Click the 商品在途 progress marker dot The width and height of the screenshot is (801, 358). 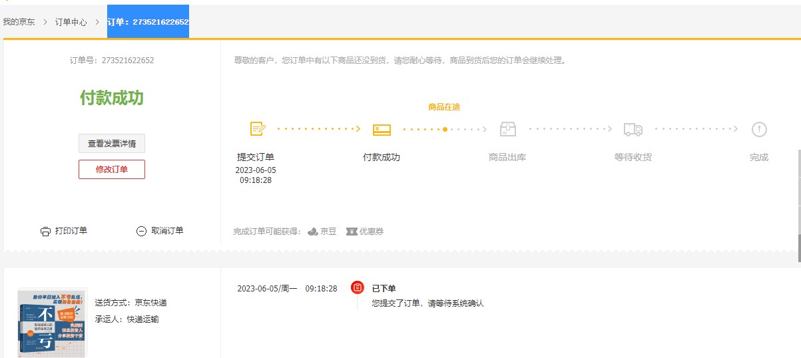point(445,129)
